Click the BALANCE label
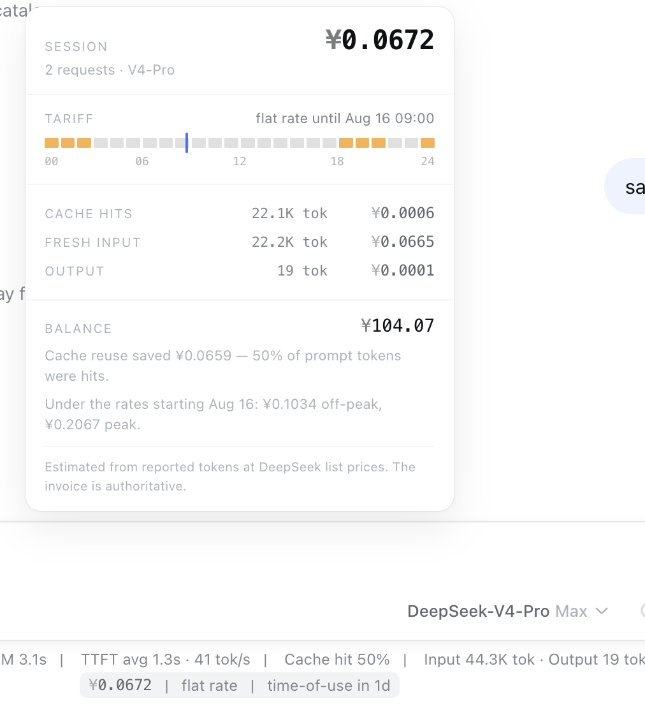The width and height of the screenshot is (645, 708). [x=78, y=328]
